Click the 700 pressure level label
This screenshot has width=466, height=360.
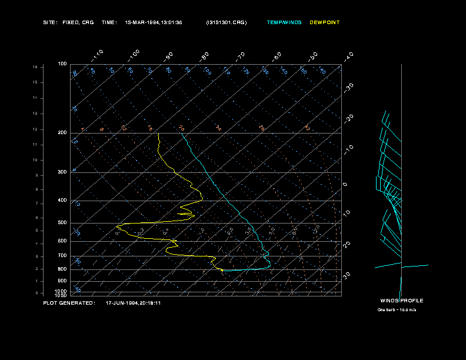(x=62, y=255)
